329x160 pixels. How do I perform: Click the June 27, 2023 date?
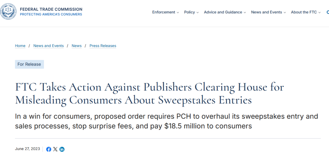tap(28, 149)
